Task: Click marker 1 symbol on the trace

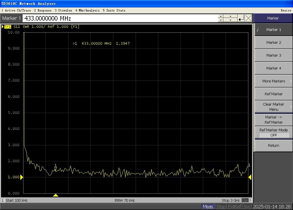Action: 56,168
